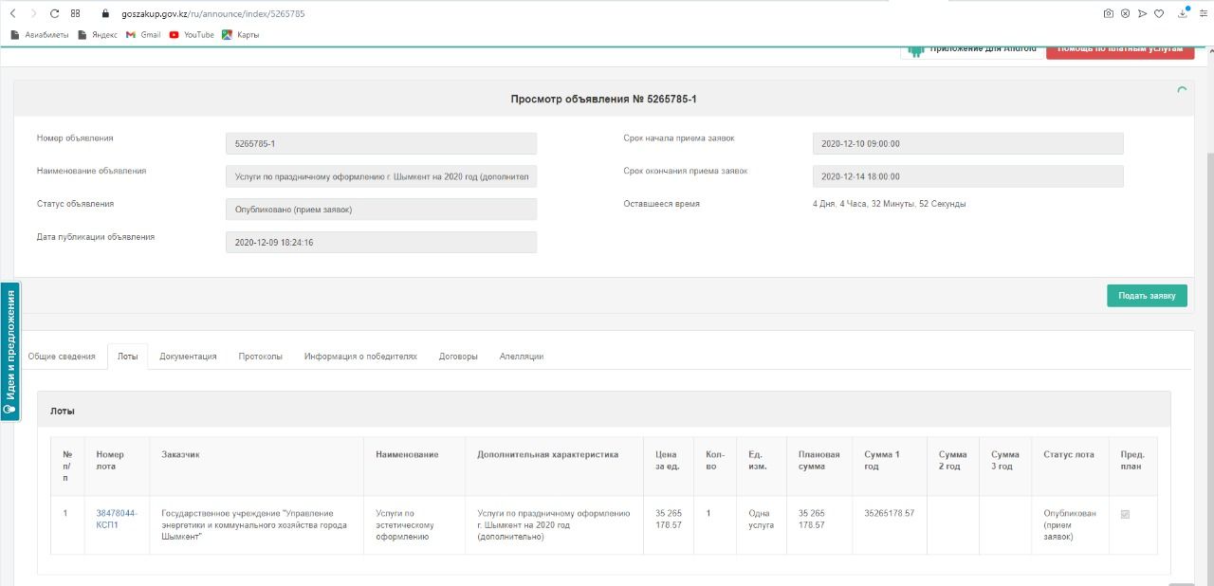Toggle the Пред. план checkbox in lot row
1214x586 pixels.
point(1126,514)
